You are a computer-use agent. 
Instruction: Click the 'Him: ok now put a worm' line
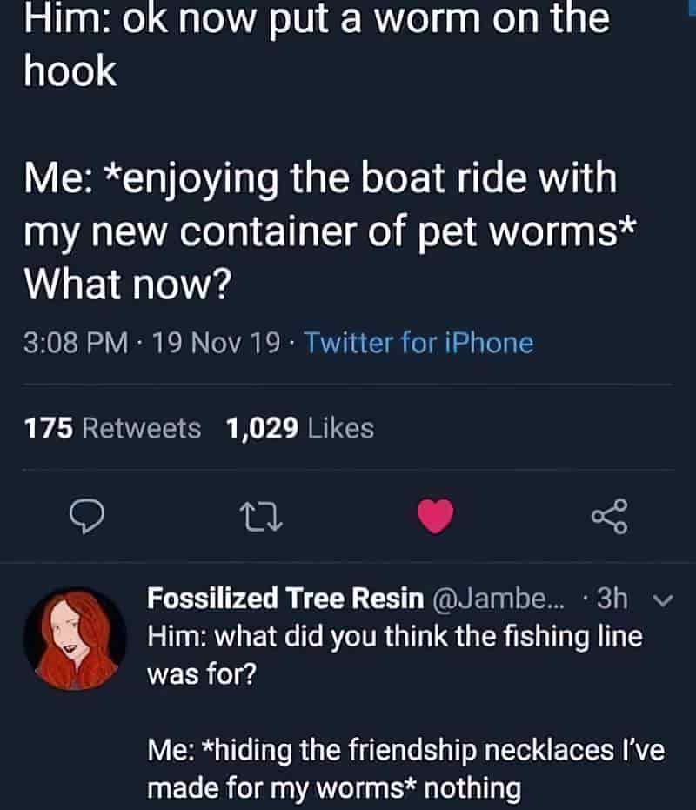pyautogui.click(x=317, y=18)
